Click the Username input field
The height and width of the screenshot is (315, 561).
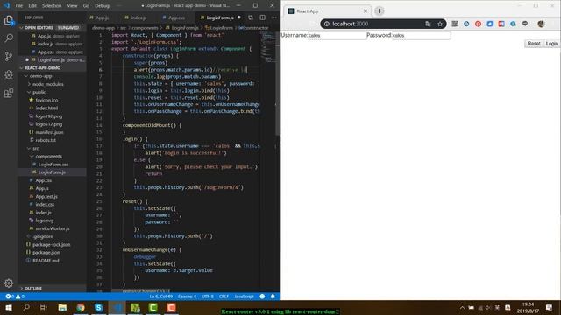pos(337,35)
